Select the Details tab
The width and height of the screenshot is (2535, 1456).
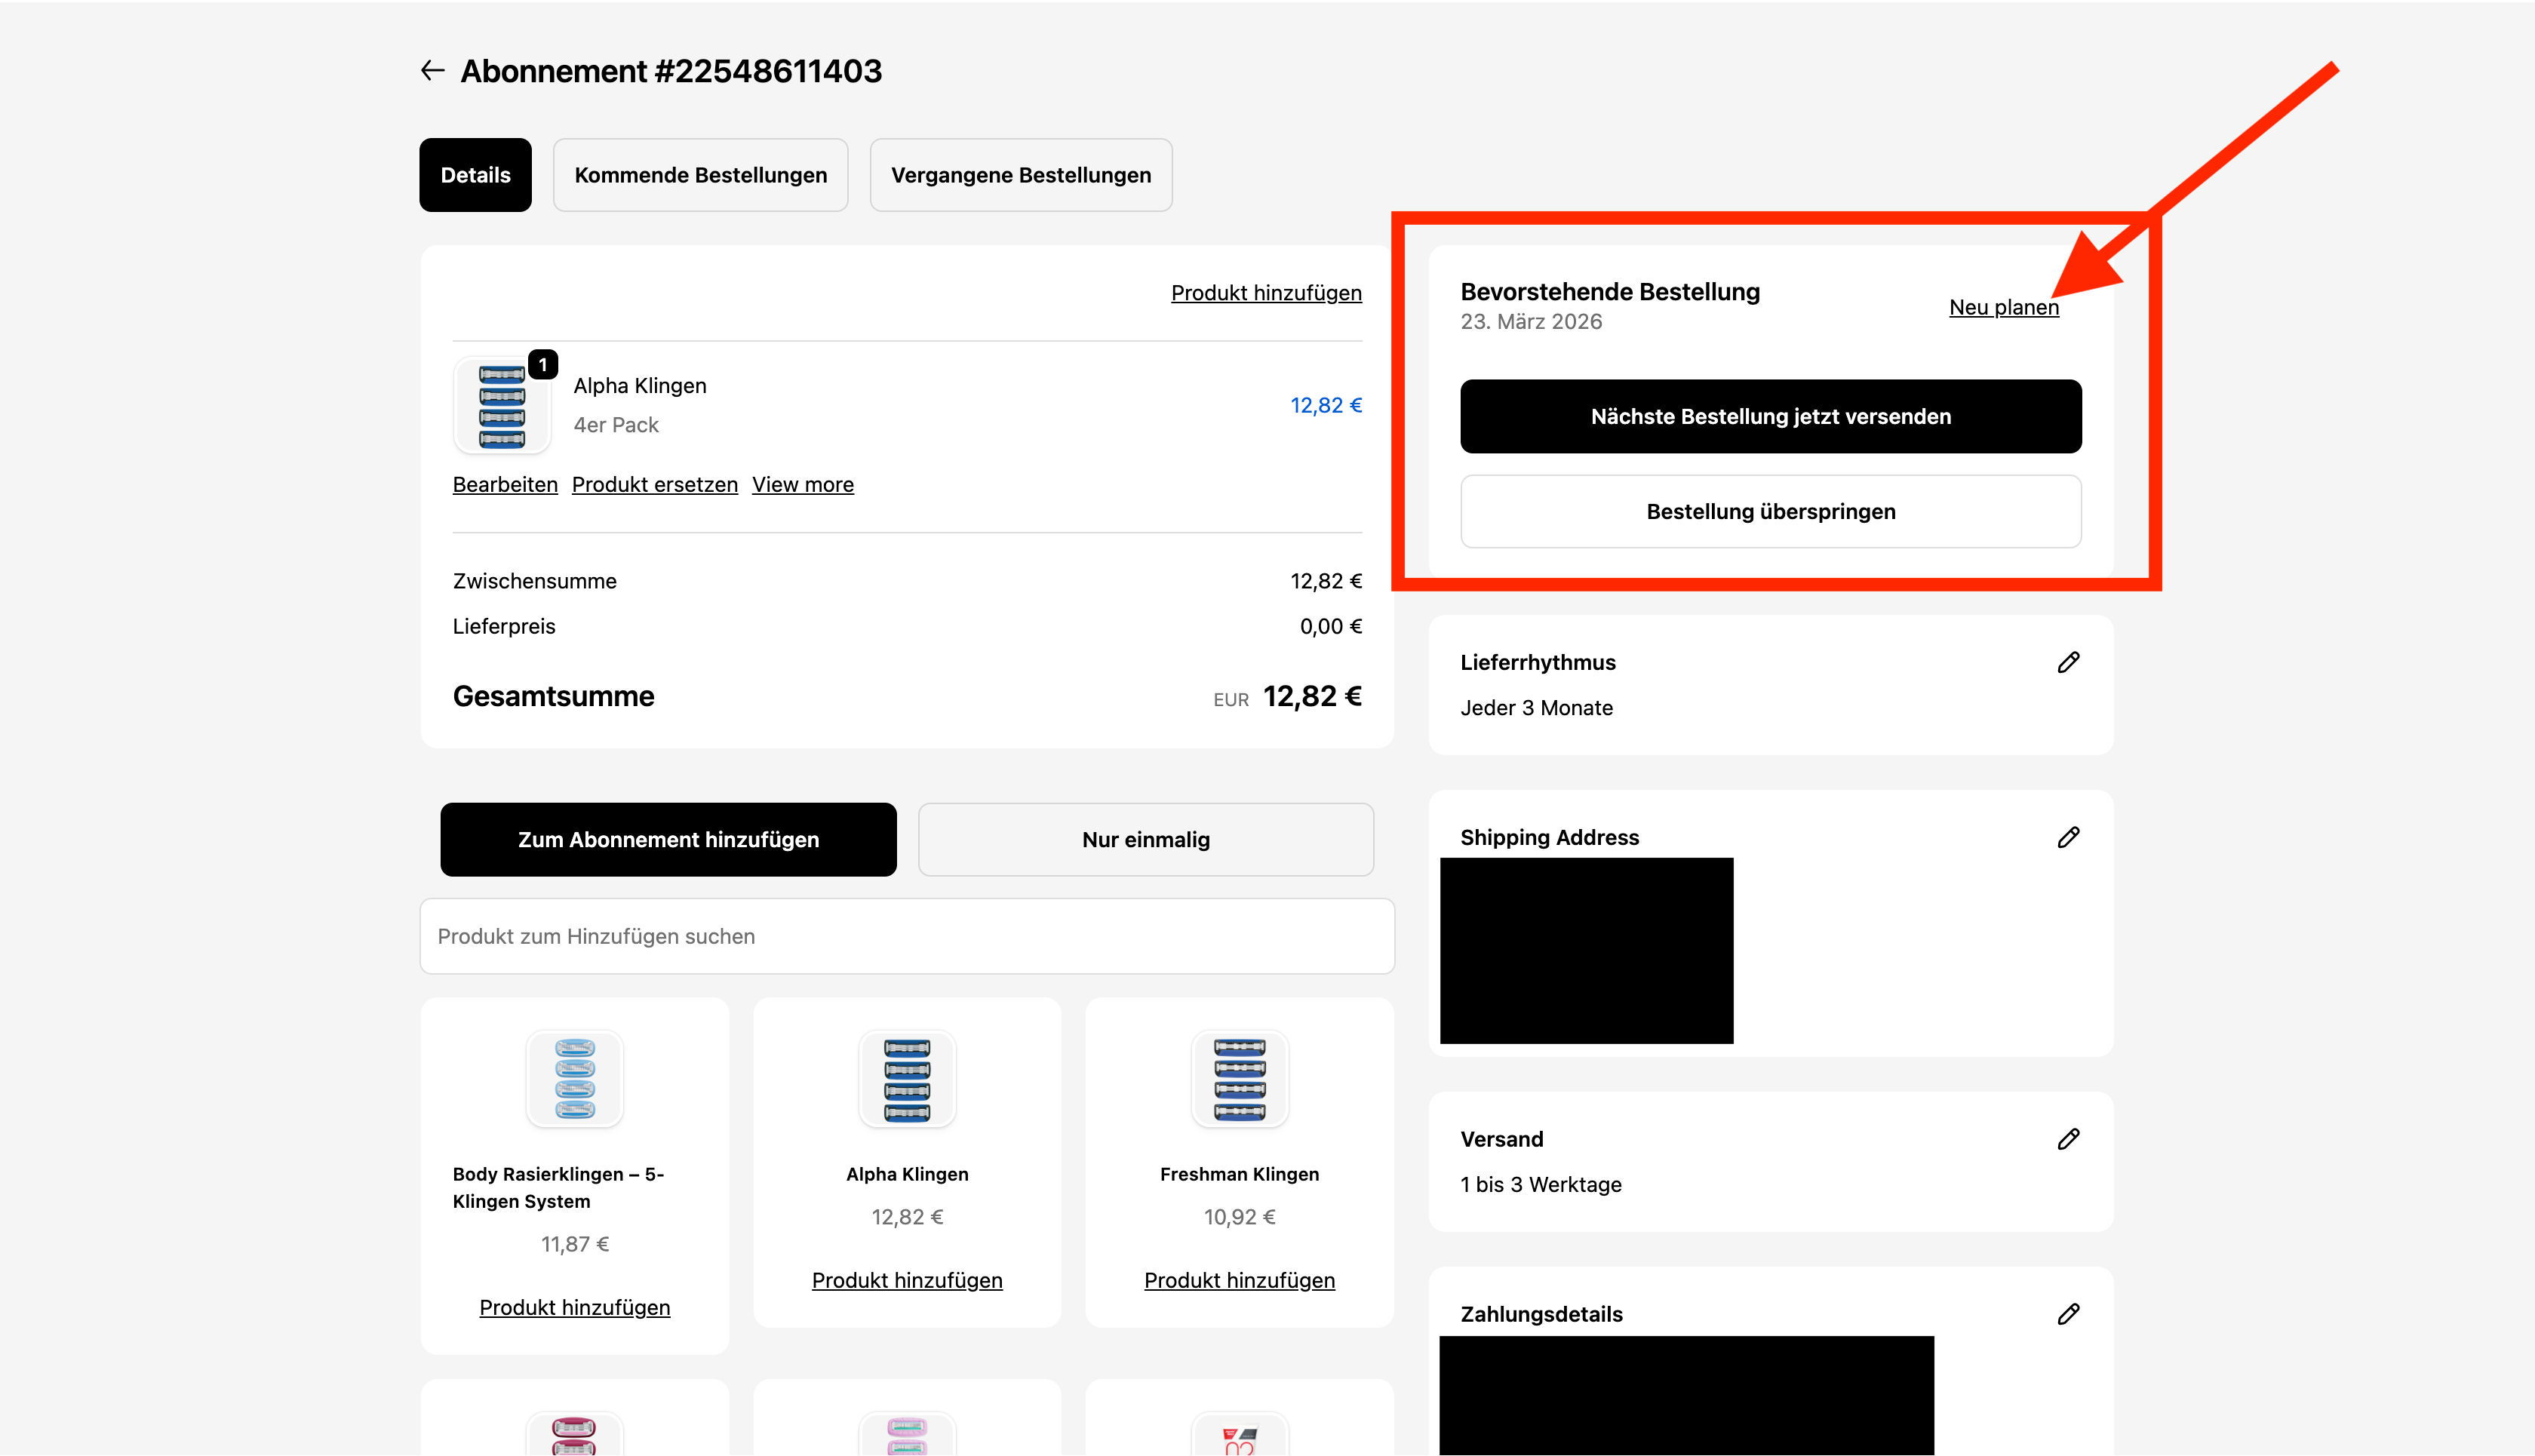click(x=475, y=175)
